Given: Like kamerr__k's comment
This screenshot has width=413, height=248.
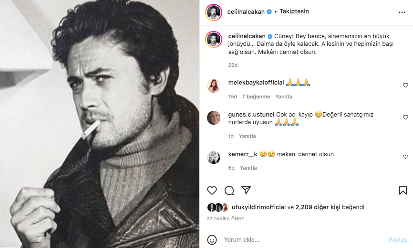Looking at the screenshot, I should 405,157.
